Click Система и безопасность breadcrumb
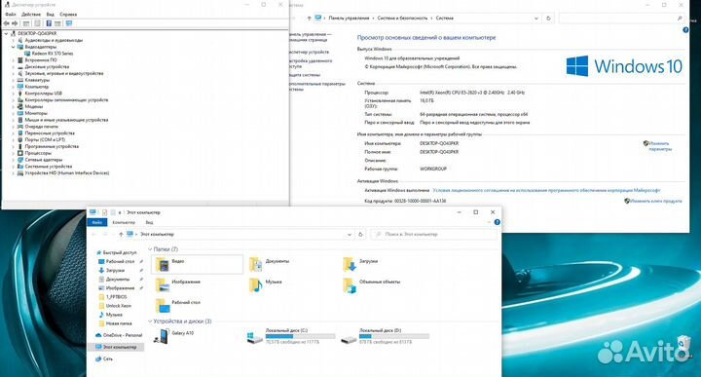This screenshot has height=377, width=701. (x=402, y=19)
